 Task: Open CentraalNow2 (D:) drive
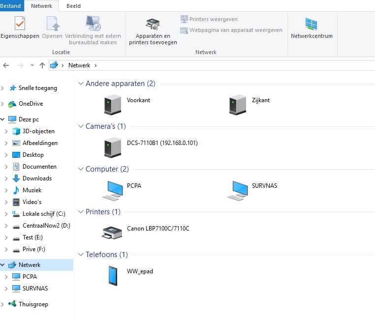(x=46, y=226)
